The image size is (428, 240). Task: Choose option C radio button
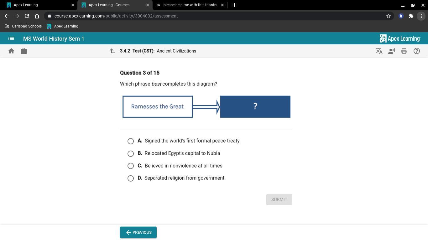coord(131,166)
